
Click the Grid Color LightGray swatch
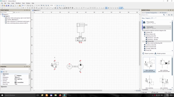click(x=16, y=79)
